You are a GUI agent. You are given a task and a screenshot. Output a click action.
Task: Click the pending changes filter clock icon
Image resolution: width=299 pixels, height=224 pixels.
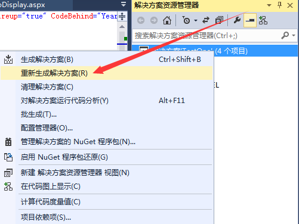coord(186,20)
